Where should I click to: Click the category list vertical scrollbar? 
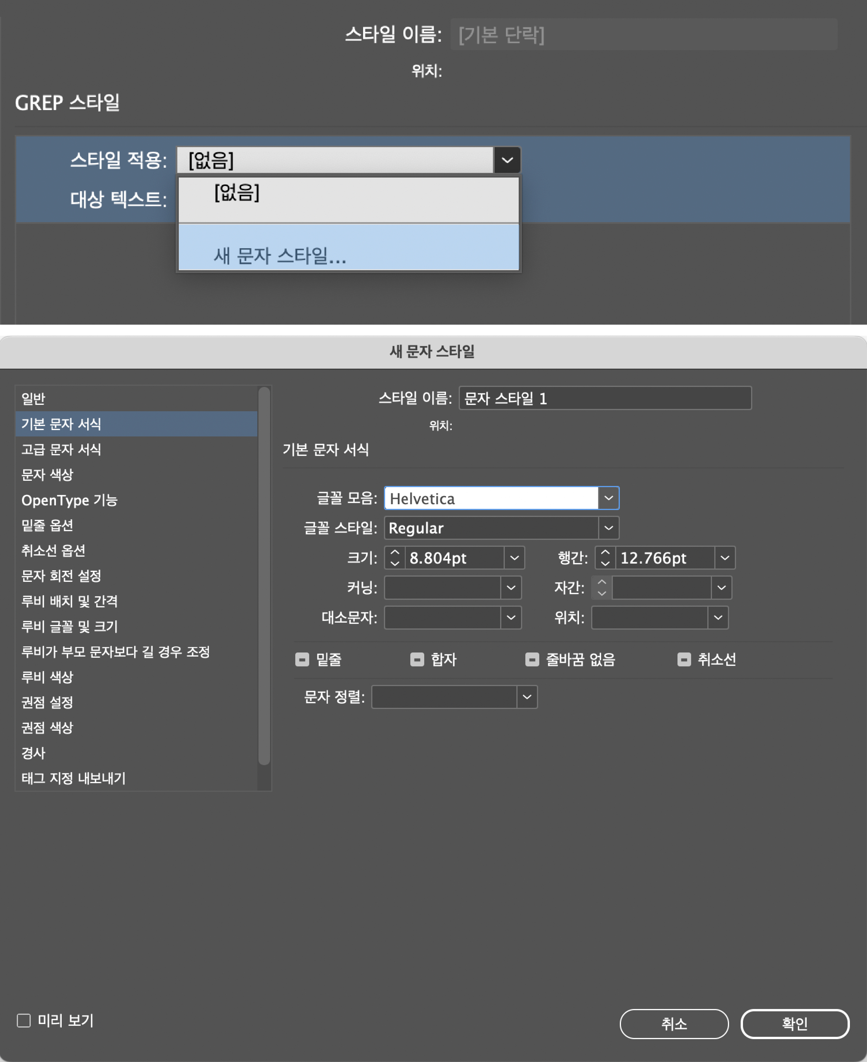(264, 574)
